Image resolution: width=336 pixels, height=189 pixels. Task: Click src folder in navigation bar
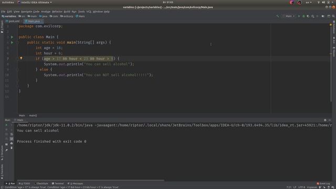pyautogui.click(x=22, y=16)
